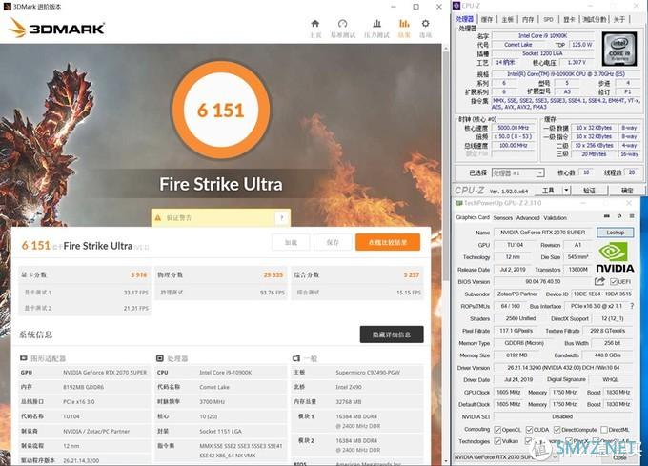
Task: Click the orange Compare Results Online button
Action: [x=387, y=242]
